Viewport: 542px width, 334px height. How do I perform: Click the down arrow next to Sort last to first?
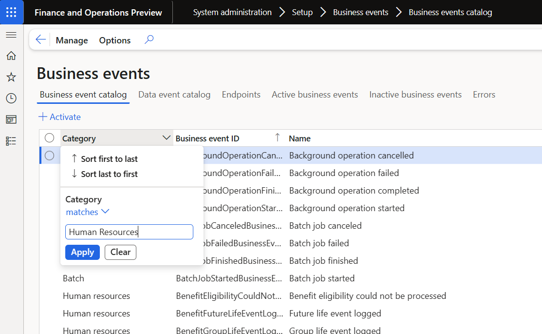coord(74,174)
